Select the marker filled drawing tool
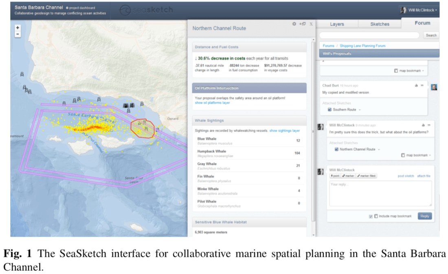 tap(367, 176)
